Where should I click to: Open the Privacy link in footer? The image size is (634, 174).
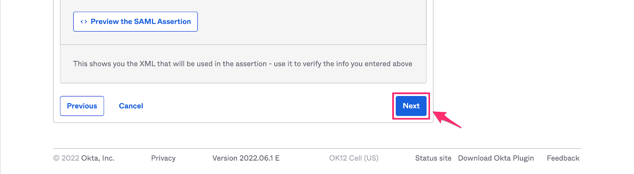pos(163,158)
